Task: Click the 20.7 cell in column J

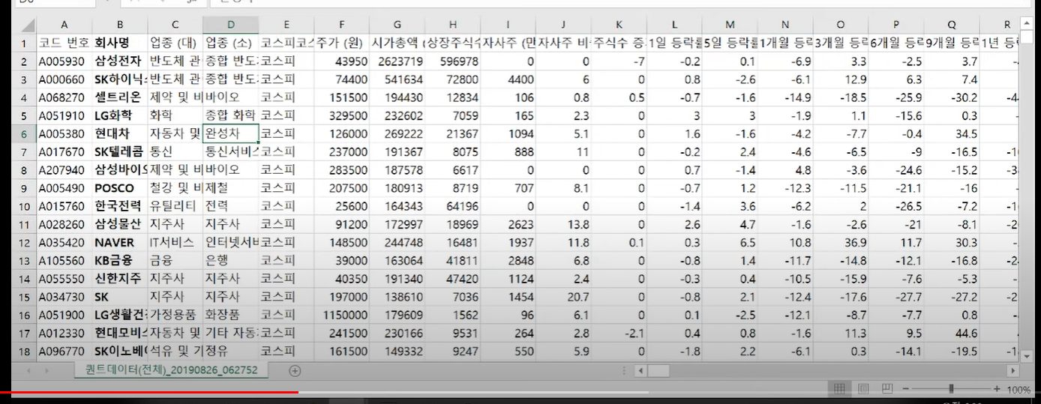Action: coord(564,296)
